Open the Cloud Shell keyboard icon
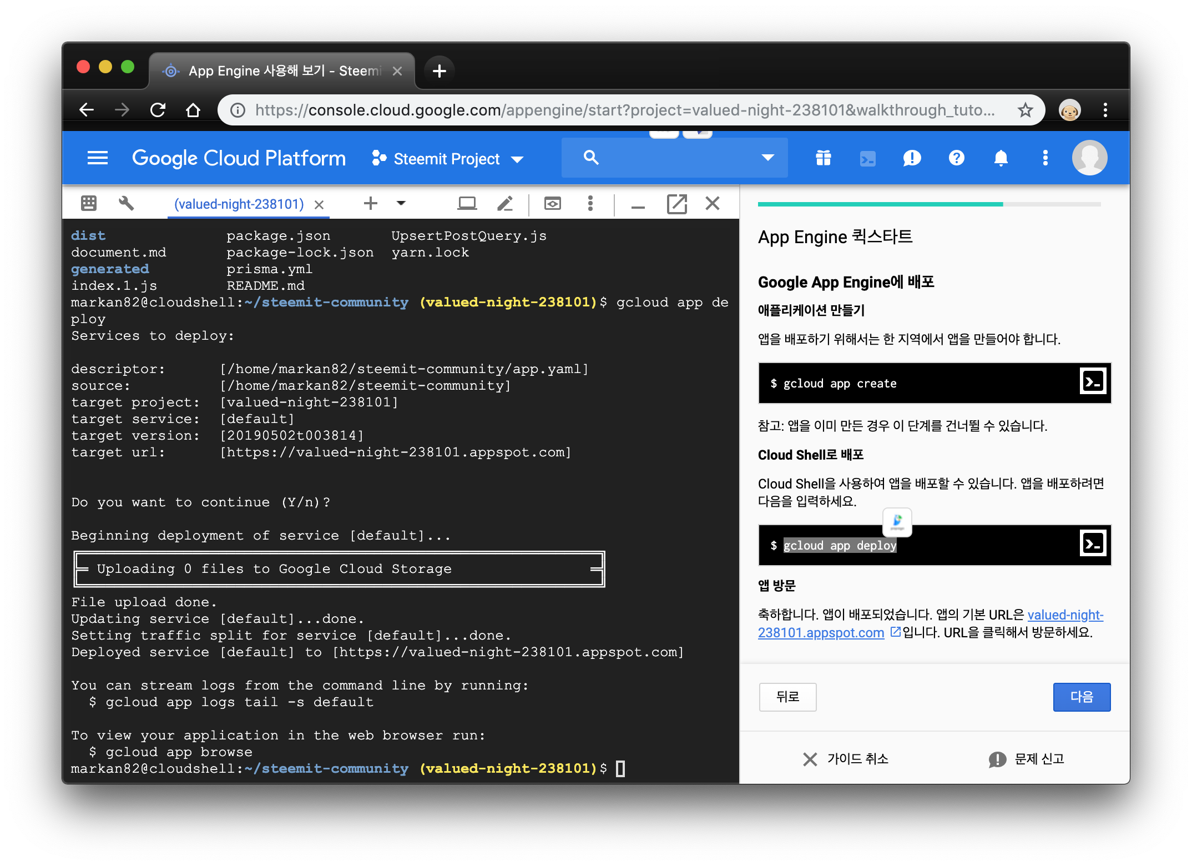 (89, 203)
